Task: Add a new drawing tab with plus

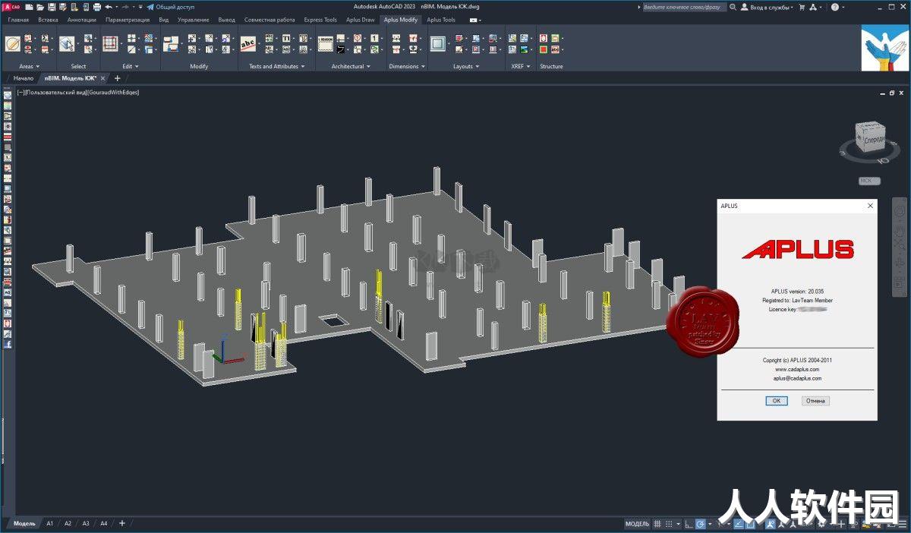Action: (117, 78)
